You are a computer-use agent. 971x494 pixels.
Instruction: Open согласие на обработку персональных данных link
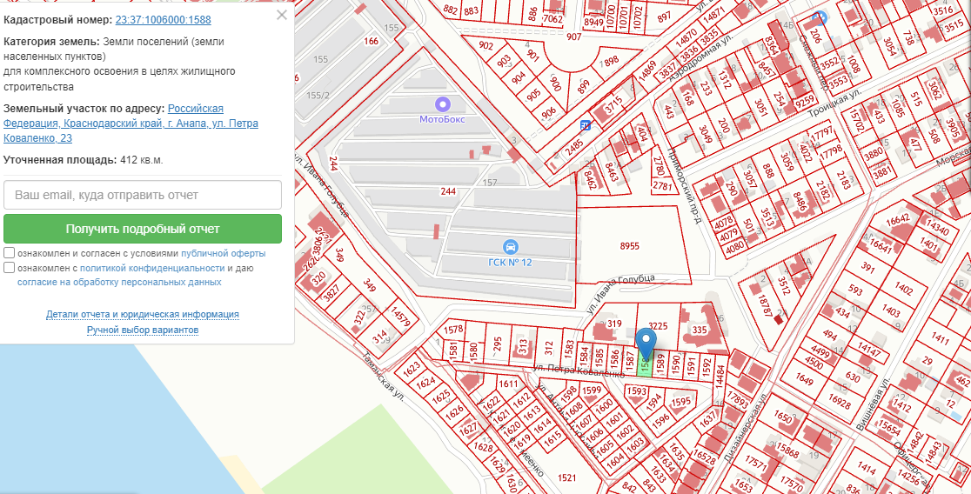click(119, 282)
